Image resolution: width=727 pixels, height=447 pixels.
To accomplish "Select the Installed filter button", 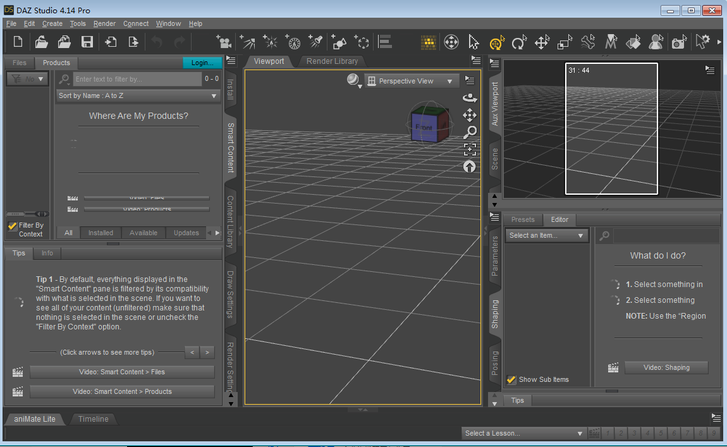I will [101, 233].
